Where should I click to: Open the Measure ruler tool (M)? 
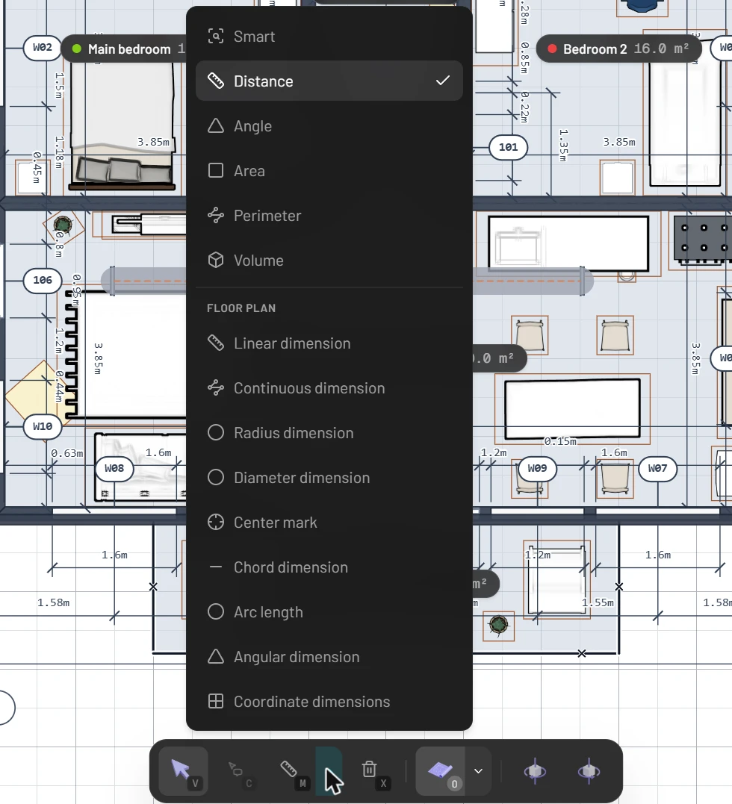tap(292, 771)
